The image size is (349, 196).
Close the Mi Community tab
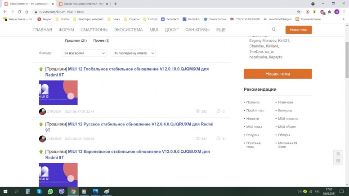53,4
